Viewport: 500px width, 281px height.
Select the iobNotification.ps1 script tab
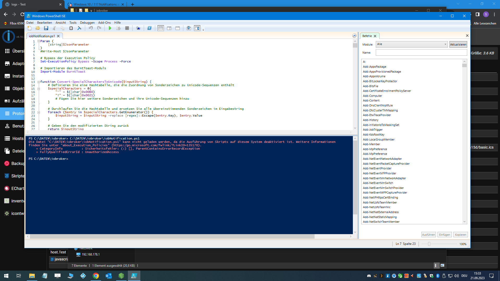click(42, 36)
